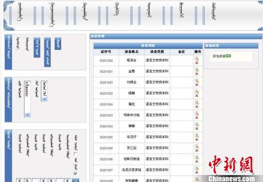Tick the unchecked box in search panel
This screenshot has width=263, height=182.
[x=75, y=153]
